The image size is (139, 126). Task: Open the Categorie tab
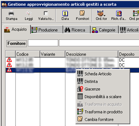pyautogui.click(x=105, y=30)
